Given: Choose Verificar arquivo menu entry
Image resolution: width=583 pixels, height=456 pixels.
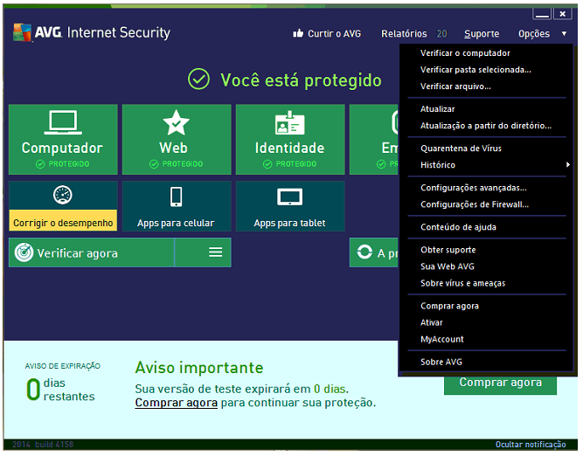Looking at the screenshot, I should pos(455,86).
